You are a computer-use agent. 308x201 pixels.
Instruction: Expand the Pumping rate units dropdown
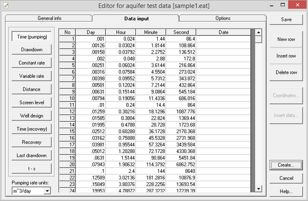pos(47,191)
